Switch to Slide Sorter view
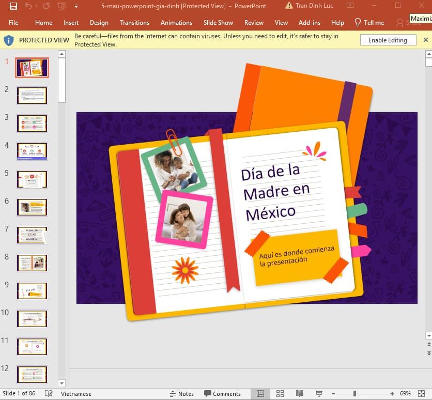The width and height of the screenshot is (432, 400). pyautogui.click(x=279, y=394)
